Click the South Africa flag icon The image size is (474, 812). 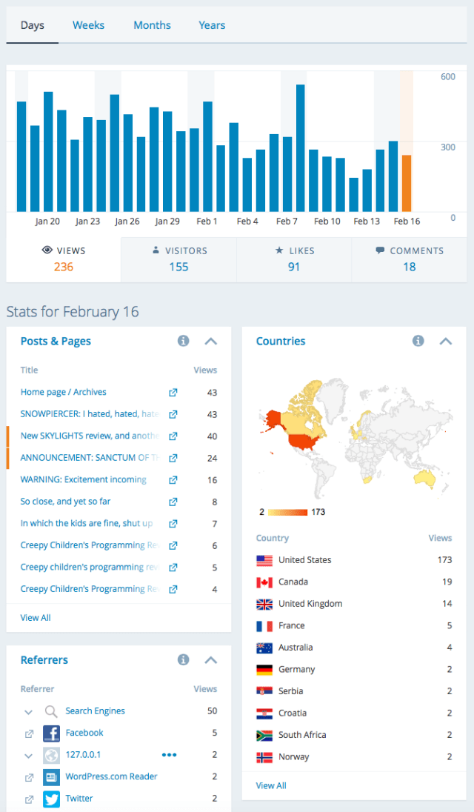[x=264, y=736]
